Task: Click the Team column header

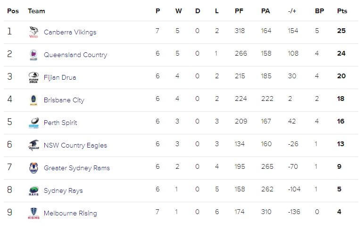Action: 36,11
